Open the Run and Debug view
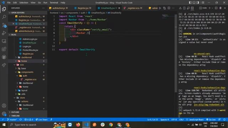The image size is (228, 128). click(x=4, y=33)
